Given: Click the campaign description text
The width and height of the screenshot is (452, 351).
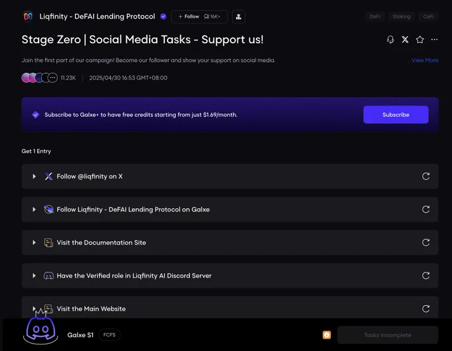Looking at the screenshot, I should coord(148,60).
